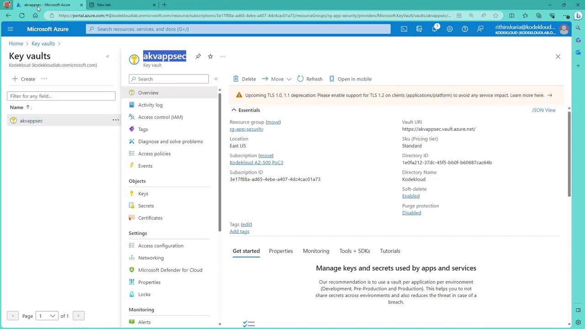Click the Purge protection Disabled link

(411, 213)
